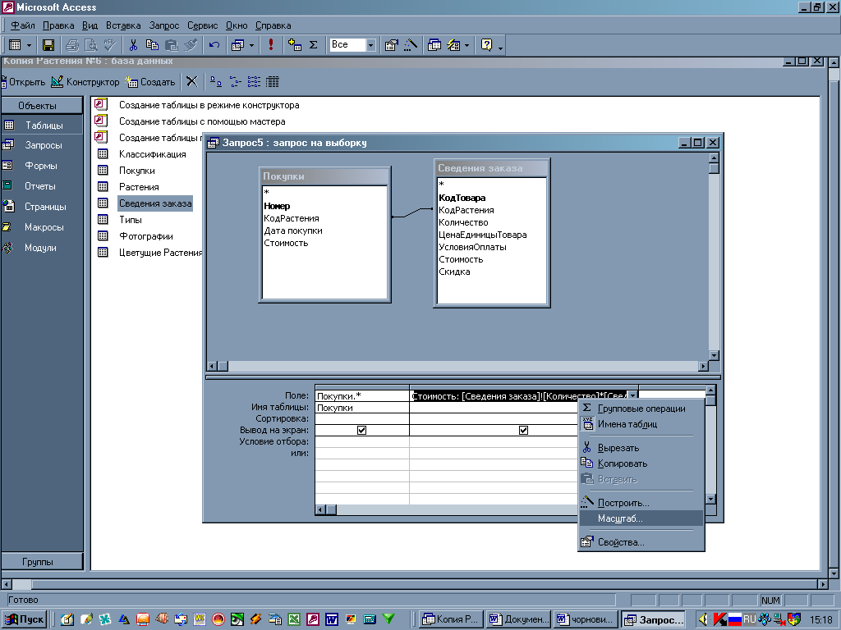
Task: Click the Query Type icon
Action: point(237,46)
